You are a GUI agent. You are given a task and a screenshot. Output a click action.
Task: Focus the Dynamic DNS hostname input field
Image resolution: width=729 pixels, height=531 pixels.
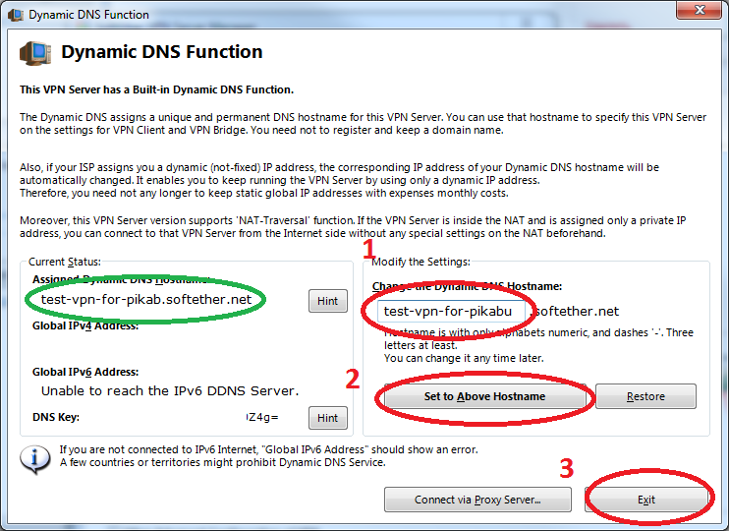451,312
